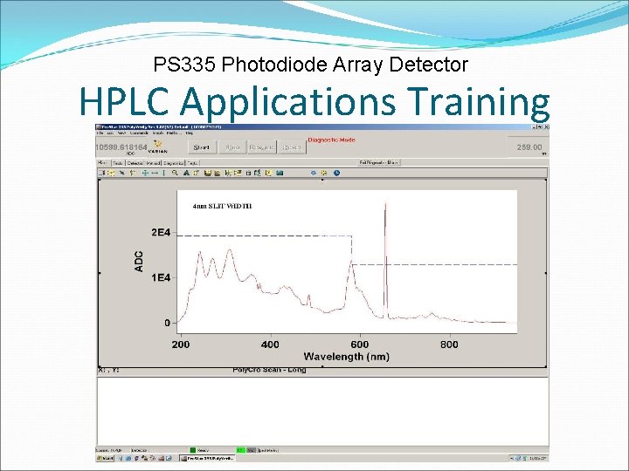Open the tab left of Detector
Image resolution: width=629 pixels, height=471 pixels.
(118, 163)
